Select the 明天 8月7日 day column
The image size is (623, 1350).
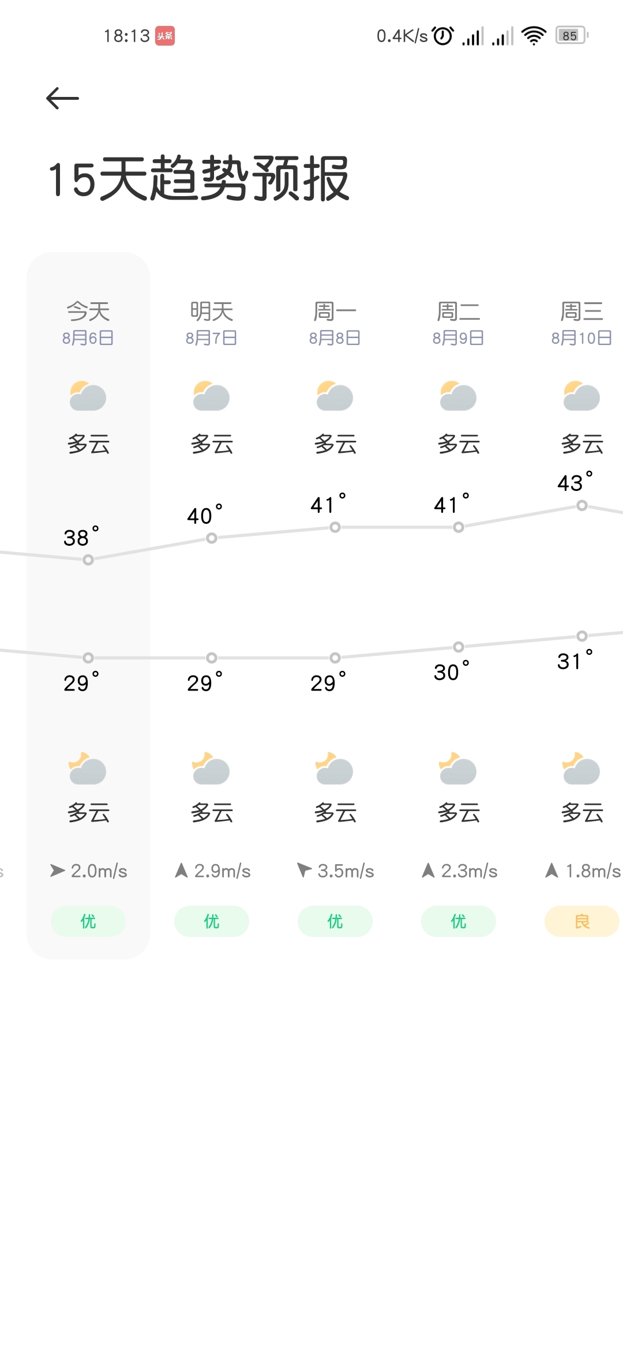pyautogui.click(x=212, y=606)
